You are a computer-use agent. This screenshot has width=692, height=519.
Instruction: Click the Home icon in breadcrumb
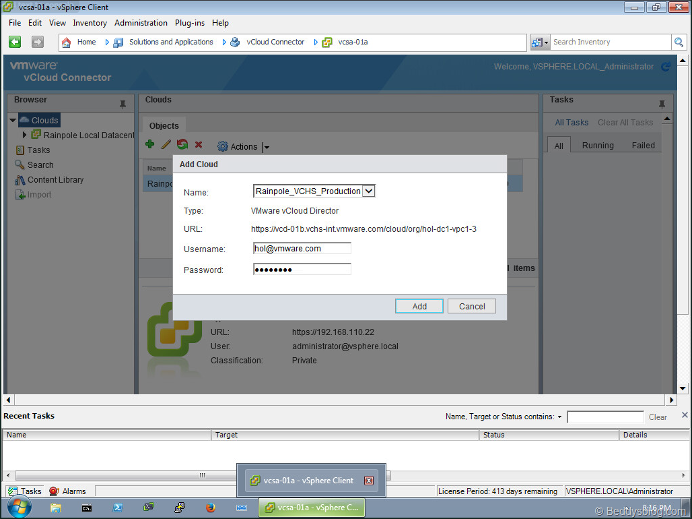pyautogui.click(x=66, y=42)
